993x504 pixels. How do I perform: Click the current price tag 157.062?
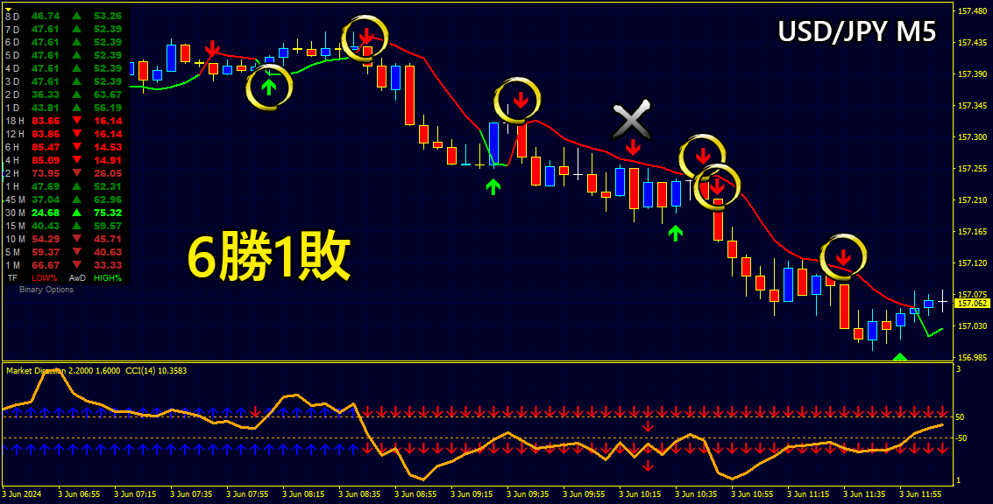(x=972, y=304)
